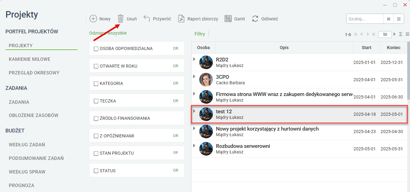Screen dimensions: 410x192
Task: Open PROGNOZA in the sidebar
Action: (x=22, y=186)
